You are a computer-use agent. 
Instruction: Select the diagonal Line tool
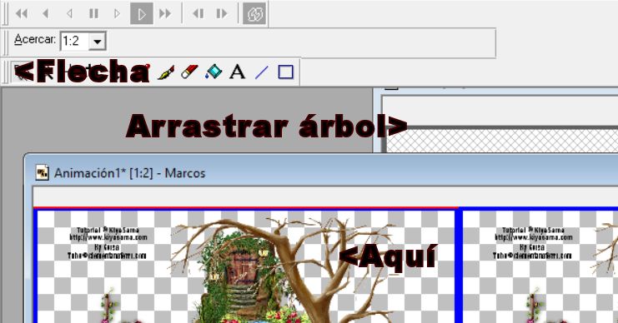[262, 72]
